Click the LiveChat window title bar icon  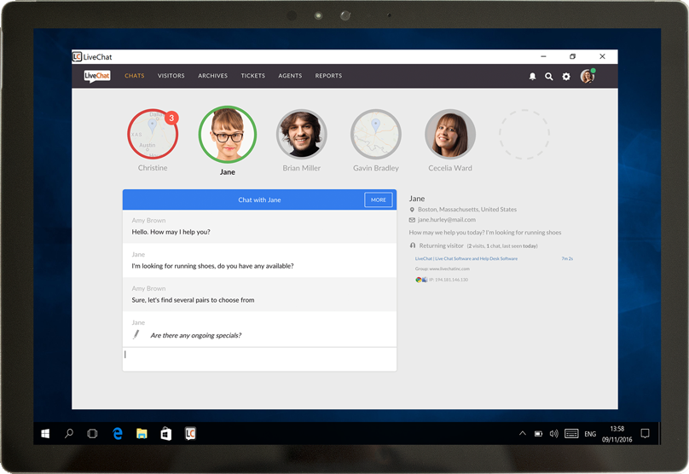pos(78,56)
